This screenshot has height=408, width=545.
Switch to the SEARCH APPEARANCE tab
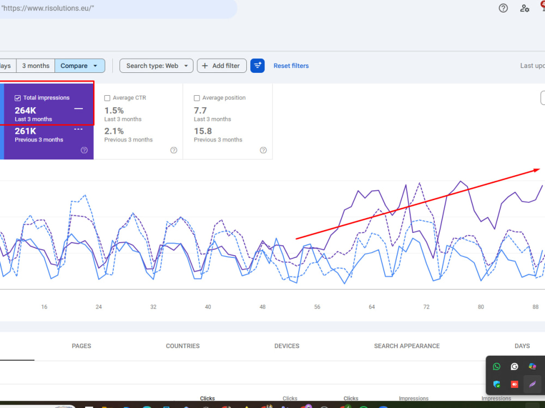pos(407,346)
